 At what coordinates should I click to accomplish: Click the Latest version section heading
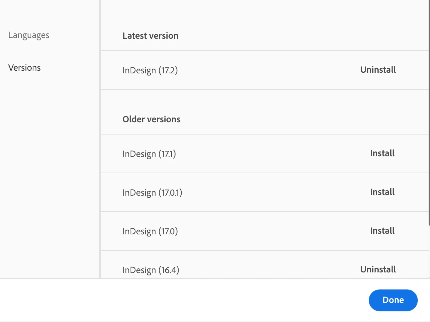pyautogui.click(x=150, y=36)
